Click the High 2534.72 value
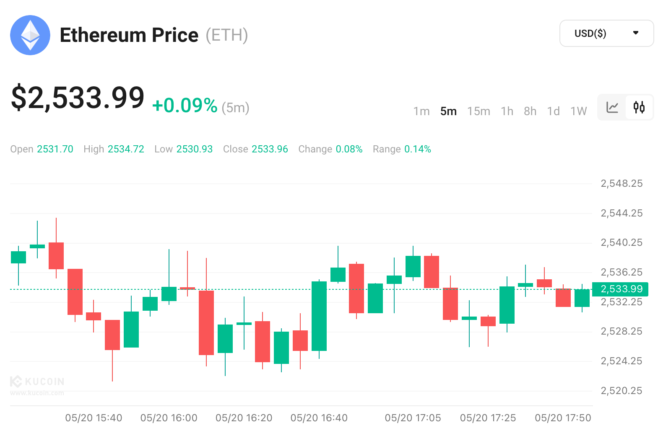The height and width of the screenshot is (438, 671). tap(126, 149)
